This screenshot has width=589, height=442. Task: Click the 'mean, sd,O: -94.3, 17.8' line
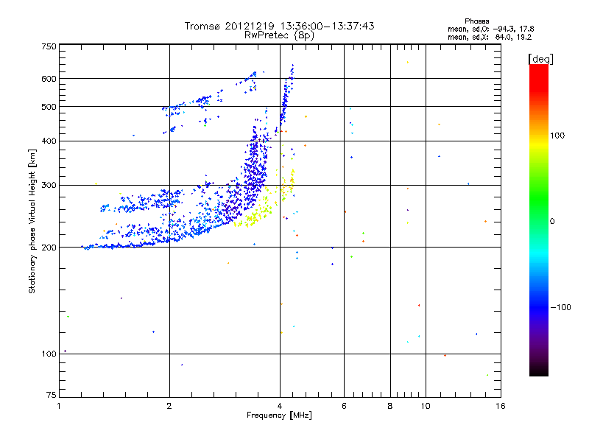click(490, 29)
